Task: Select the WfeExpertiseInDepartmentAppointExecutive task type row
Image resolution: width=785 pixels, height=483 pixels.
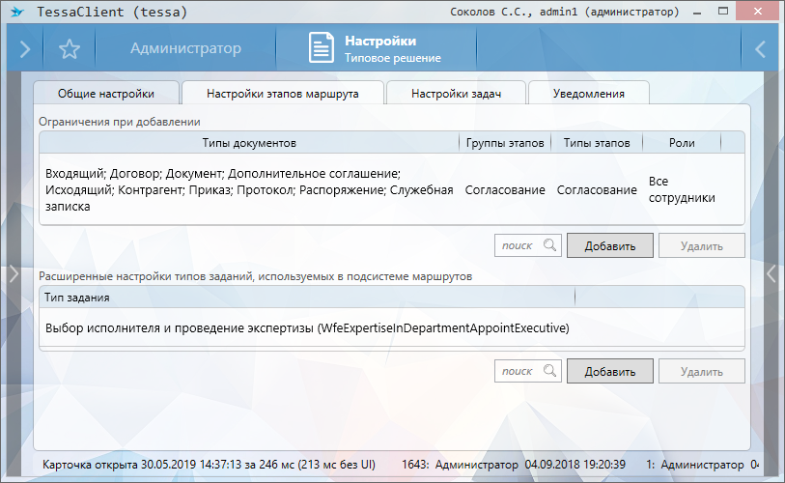Action: tap(307, 328)
